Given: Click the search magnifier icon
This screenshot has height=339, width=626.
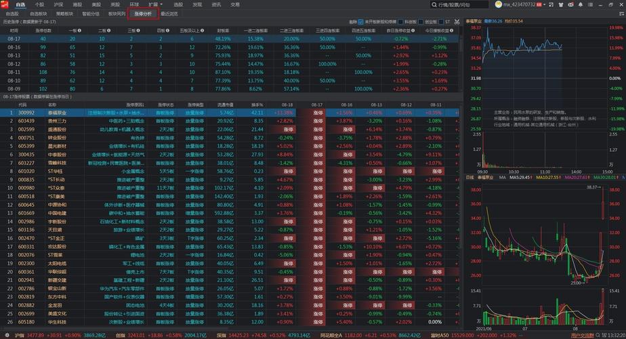Looking at the screenshot, I should pos(434,4).
